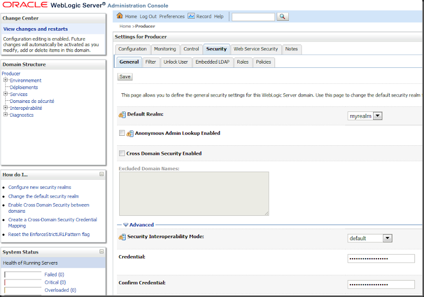Screen dimensions: 424x297
Task: Click the Overloaded (0) status link
Action: tap(60, 290)
